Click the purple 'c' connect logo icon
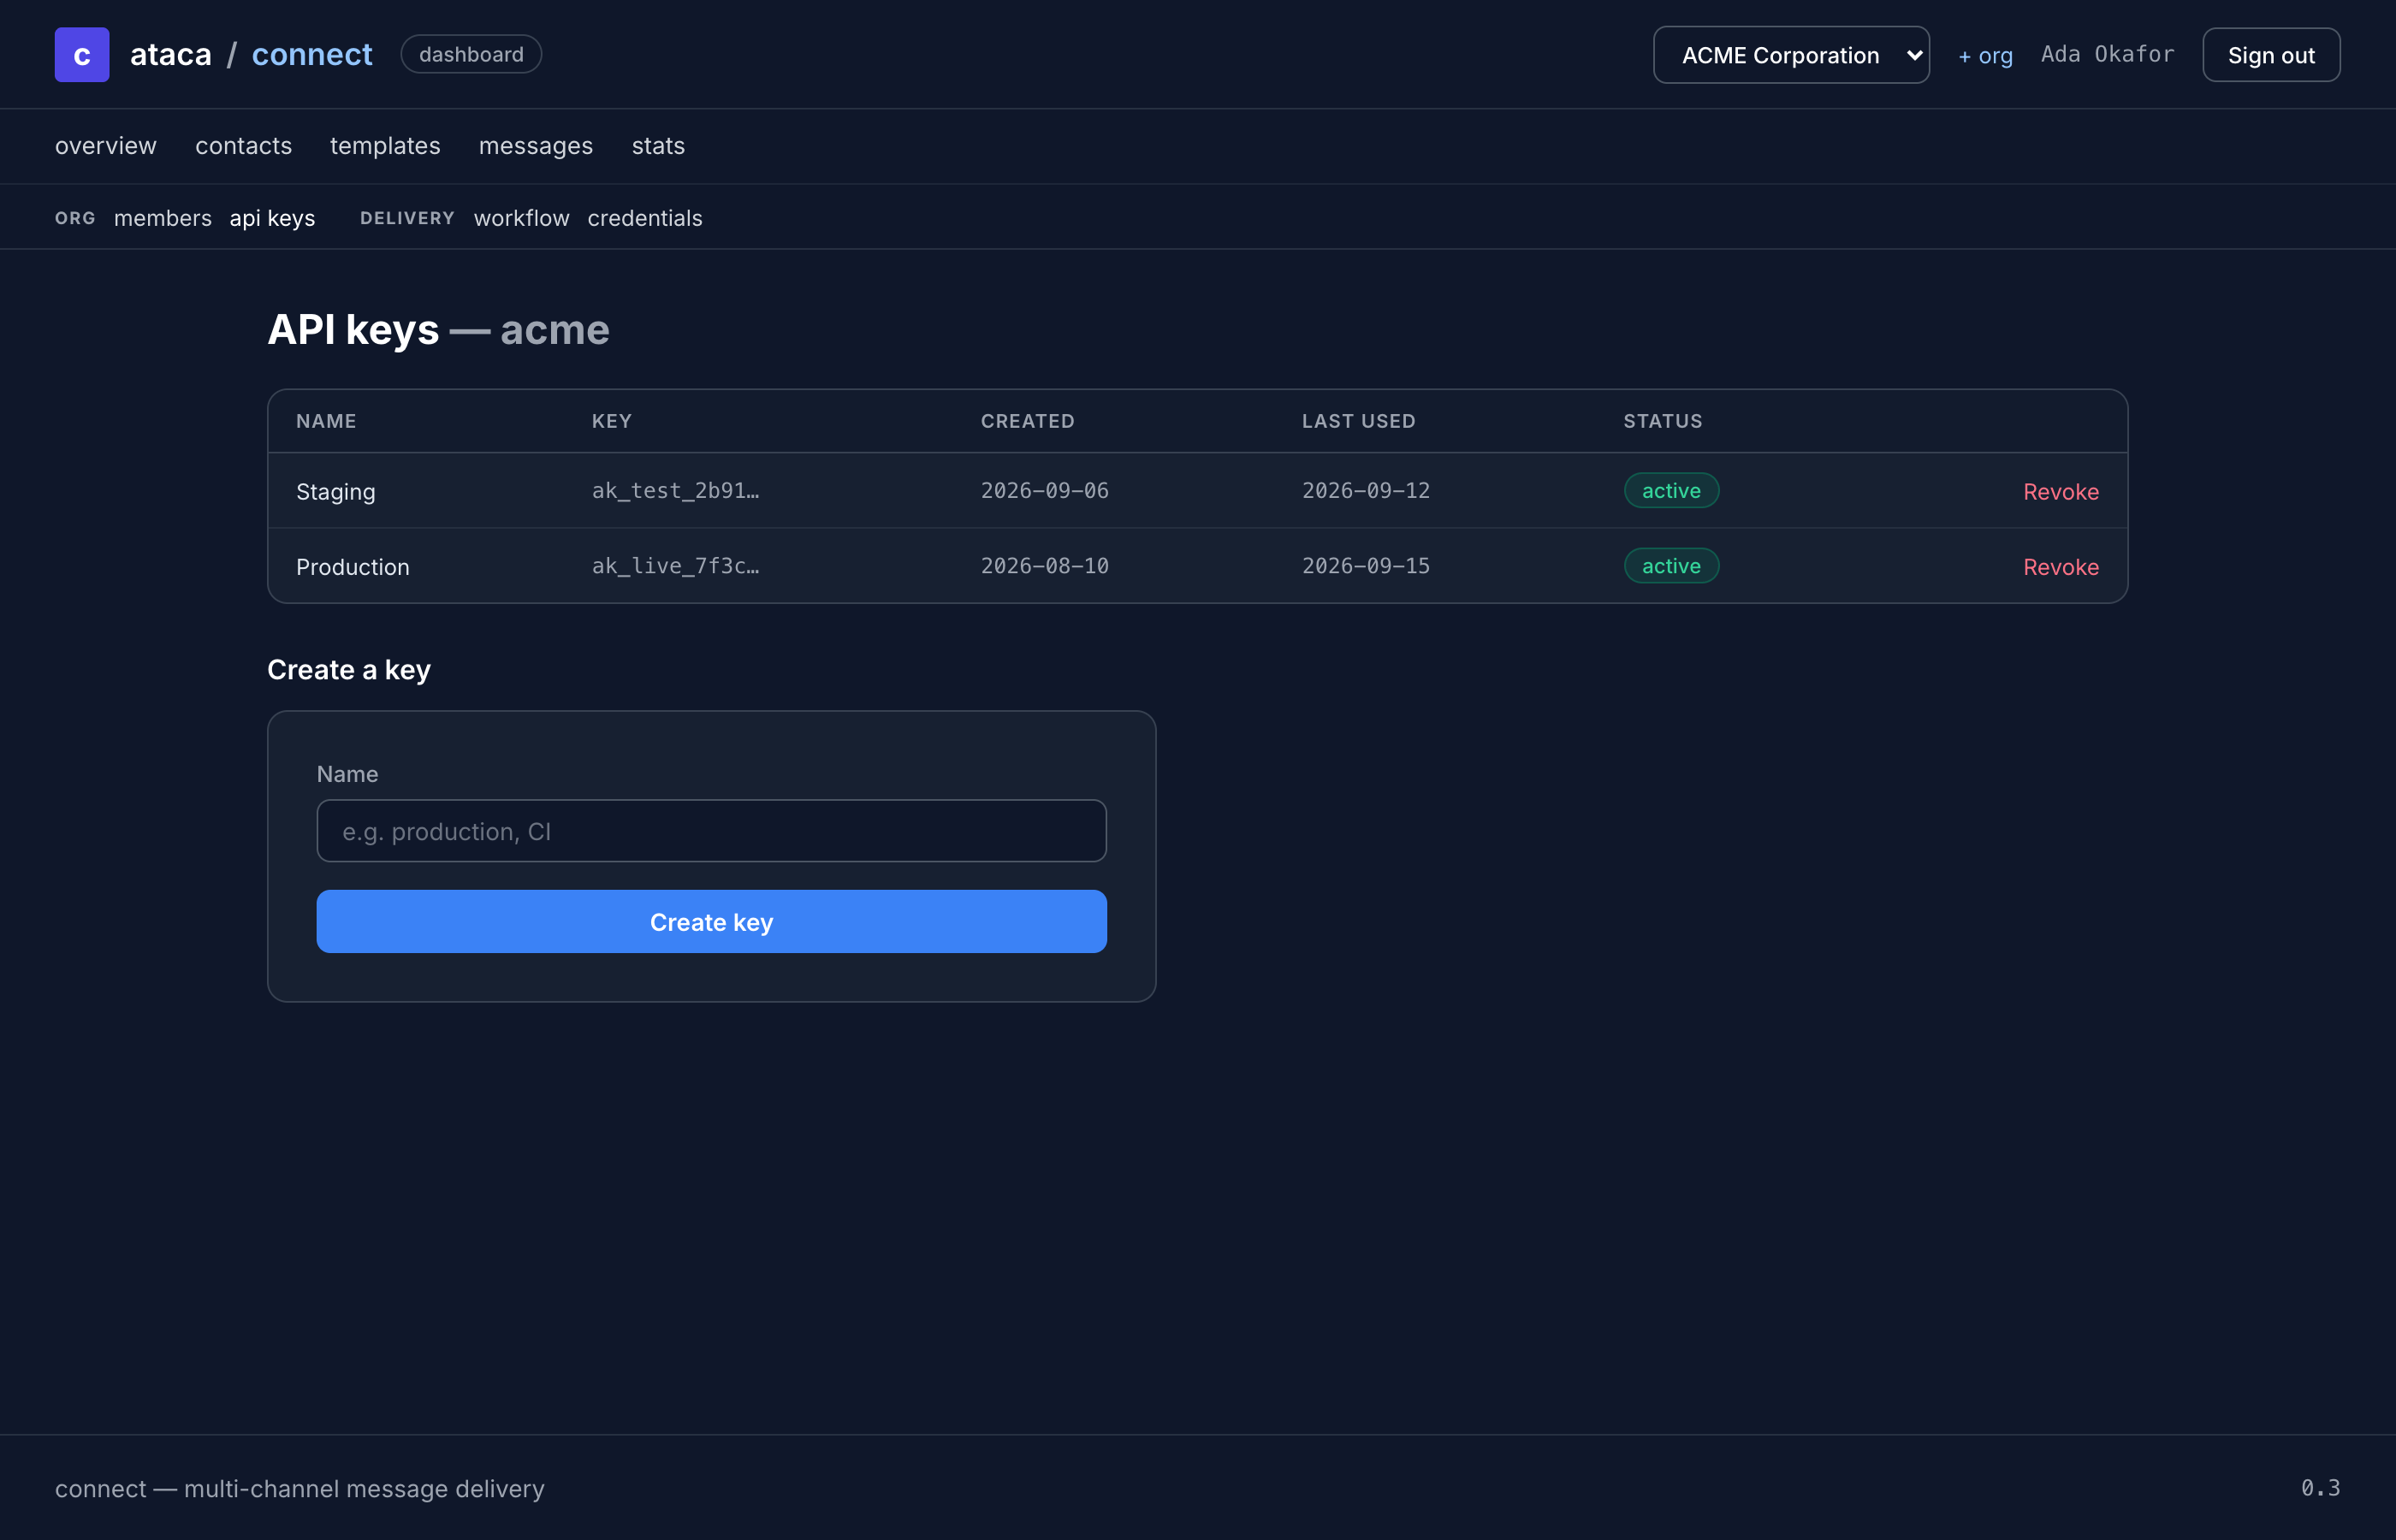 [x=82, y=55]
